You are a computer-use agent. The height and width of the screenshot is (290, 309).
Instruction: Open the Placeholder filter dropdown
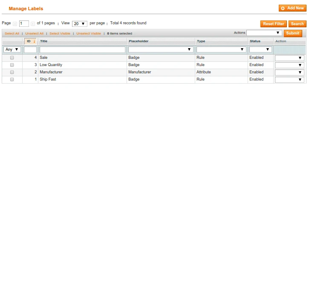tap(161, 49)
